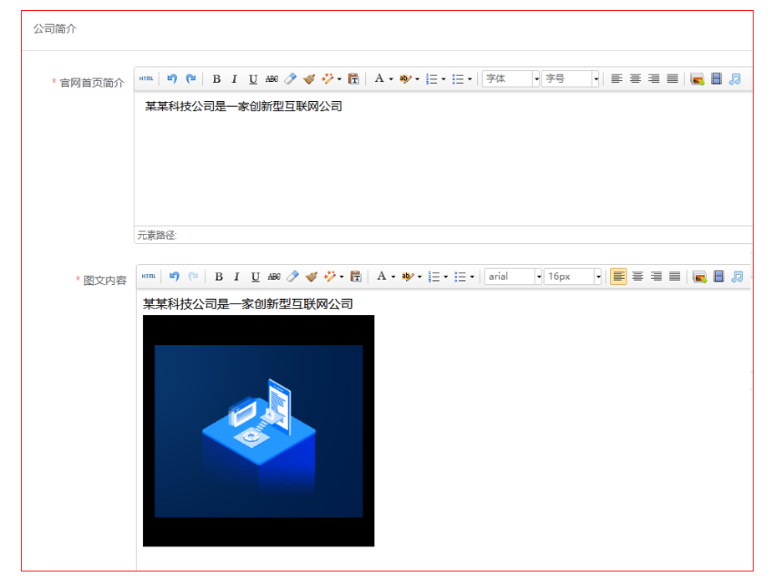The width and height of the screenshot is (777, 584).
Task: Select format painter brush in 官网首页简介 editor
Action: [x=309, y=79]
